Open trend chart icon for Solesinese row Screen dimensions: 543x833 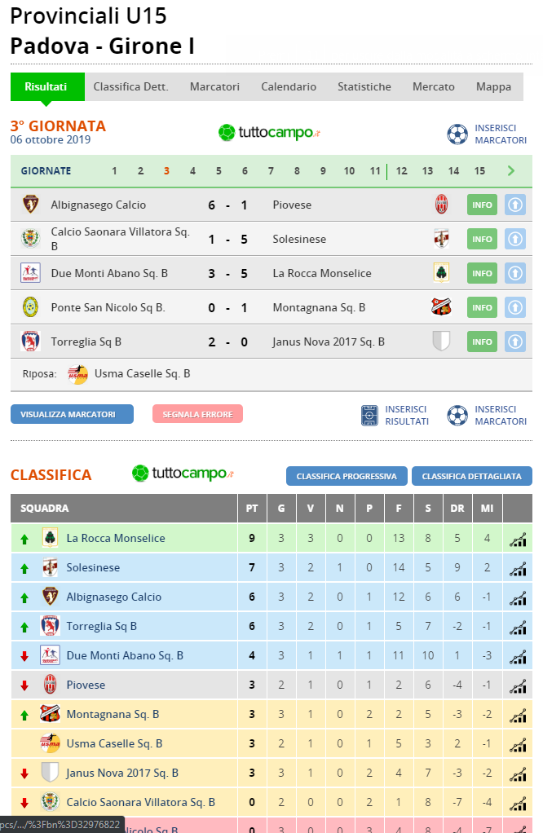click(518, 568)
